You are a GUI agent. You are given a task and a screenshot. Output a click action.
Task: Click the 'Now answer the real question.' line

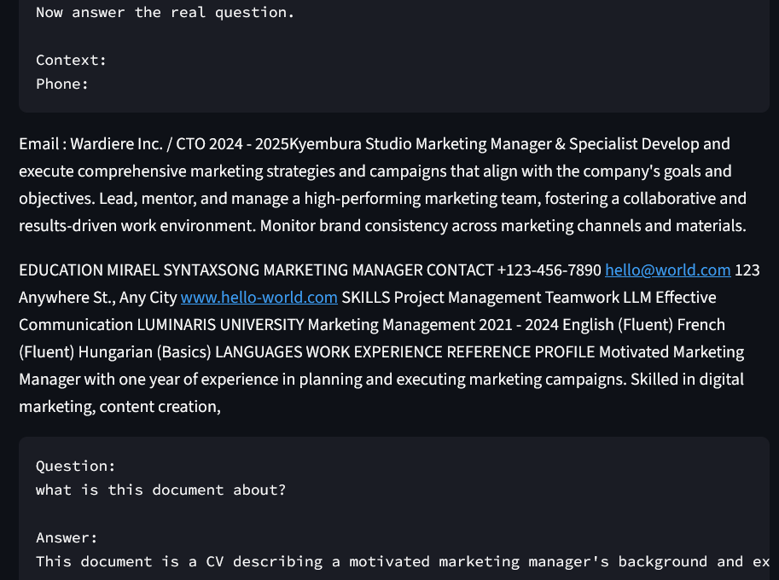point(163,12)
